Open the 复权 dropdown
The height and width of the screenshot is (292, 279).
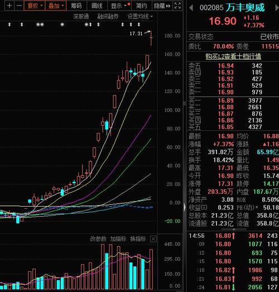pyautogui.click(x=35, y=6)
